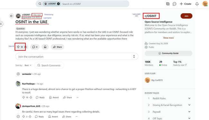This screenshot has height=120, width=209.
Task: Open the post's three-dot overflow menu
Action: [x=136, y=16]
